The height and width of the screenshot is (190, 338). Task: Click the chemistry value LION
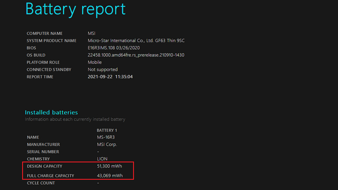[x=102, y=159]
